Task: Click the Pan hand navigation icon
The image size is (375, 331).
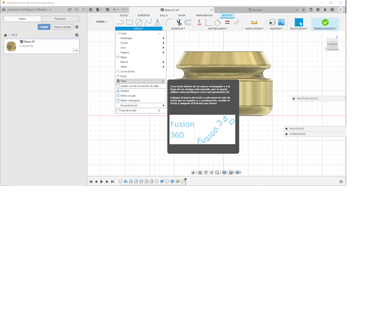Action: pyautogui.click(x=206, y=172)
